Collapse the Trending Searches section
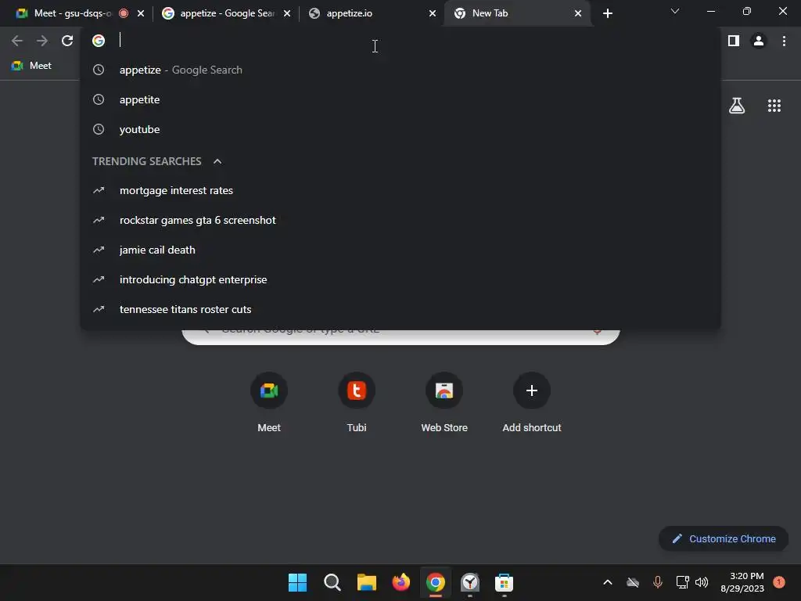This screenshot has width=801, height=601. (x=217, y=161)
